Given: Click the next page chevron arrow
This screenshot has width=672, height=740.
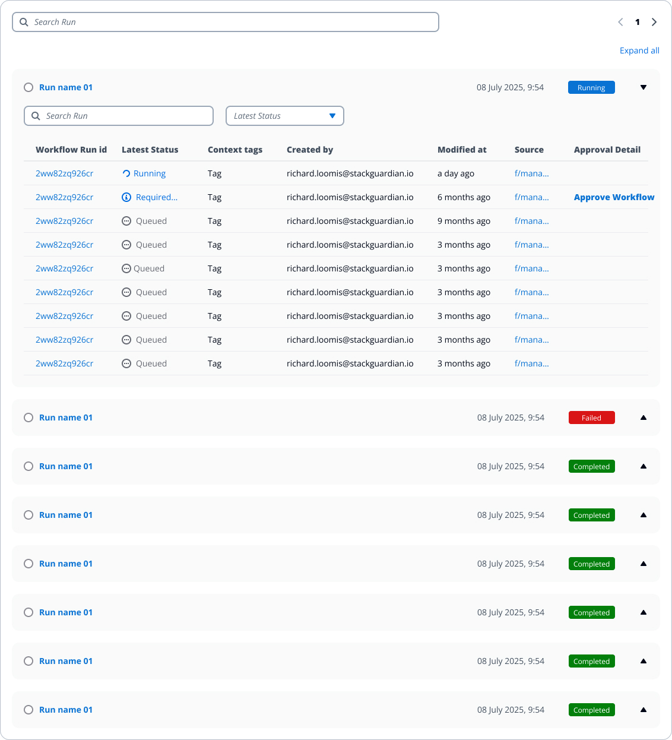Looking at the screenshot, I should click(654, 22).
